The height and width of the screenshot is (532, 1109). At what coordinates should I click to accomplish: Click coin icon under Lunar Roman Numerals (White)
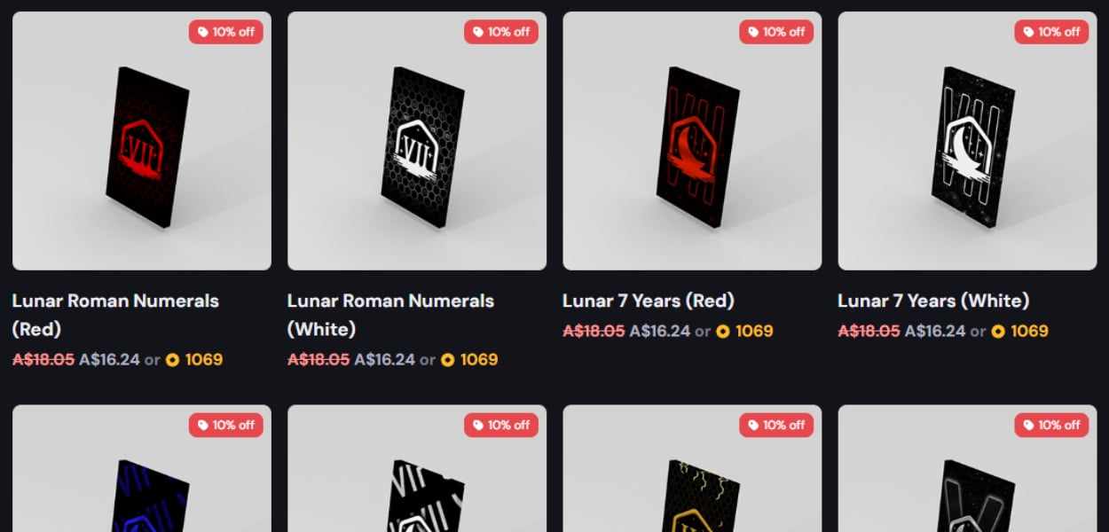pyautogui.click(x=448, y=360)
